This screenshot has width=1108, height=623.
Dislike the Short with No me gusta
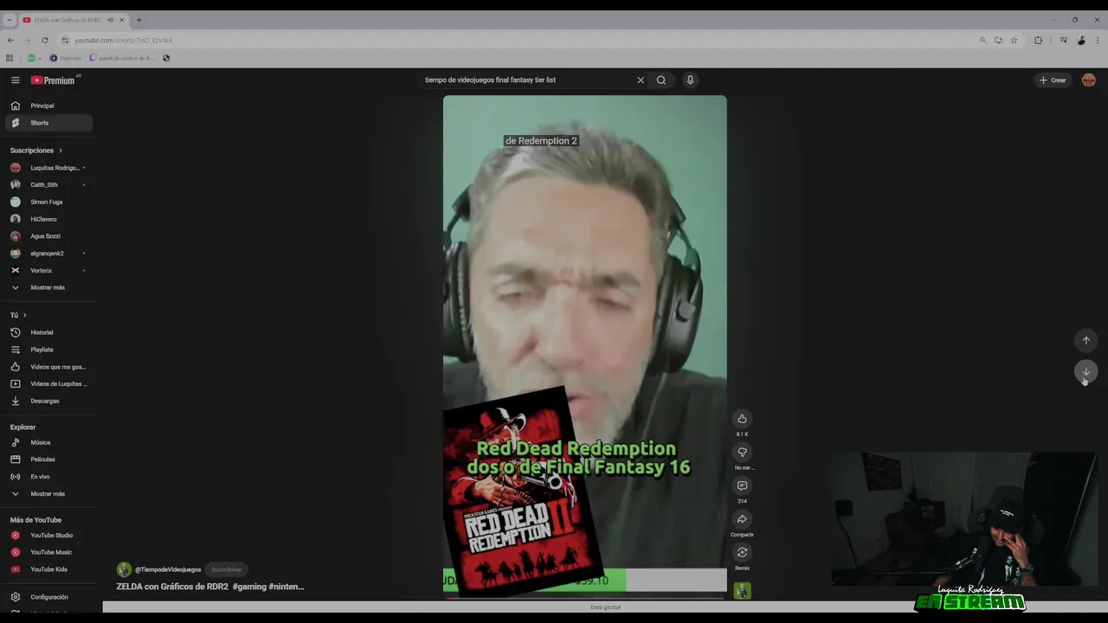coord(742,452)
